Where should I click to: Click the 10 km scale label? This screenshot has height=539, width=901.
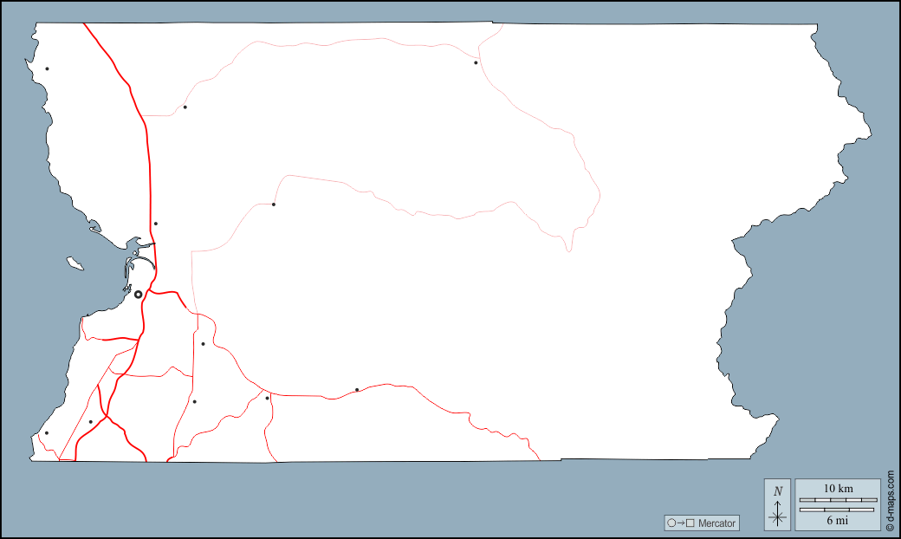point(838,489)
